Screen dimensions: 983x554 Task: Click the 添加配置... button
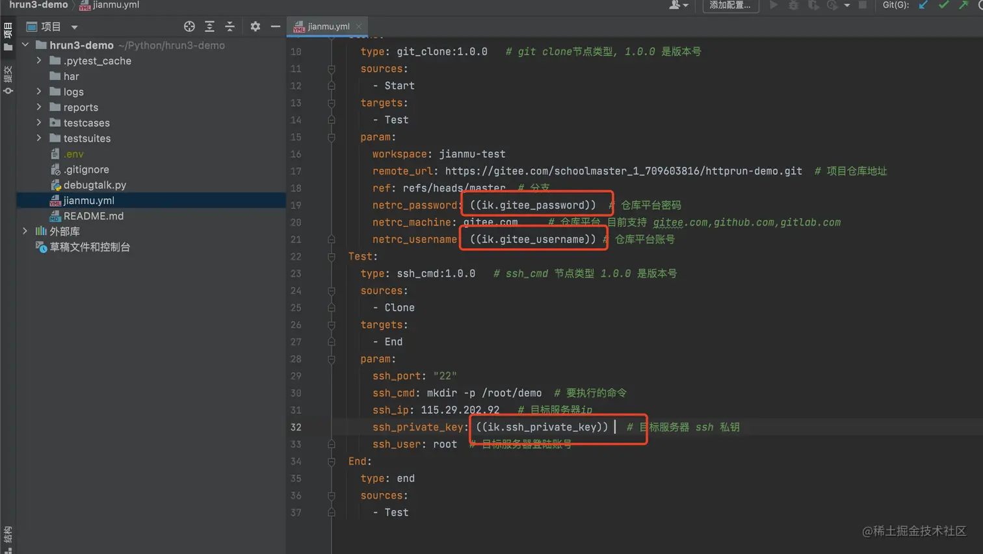coord(730,5)
